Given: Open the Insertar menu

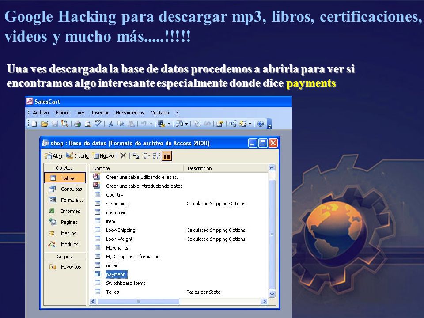Looking at the screenshot, I should [100, 113].
